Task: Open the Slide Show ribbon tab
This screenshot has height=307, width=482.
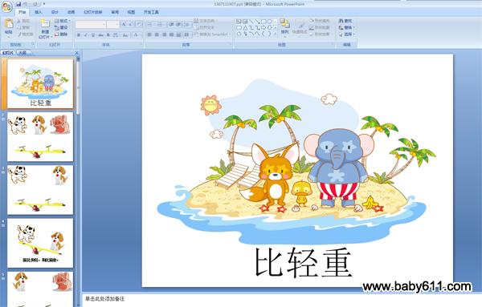Action: click(93, 12)
